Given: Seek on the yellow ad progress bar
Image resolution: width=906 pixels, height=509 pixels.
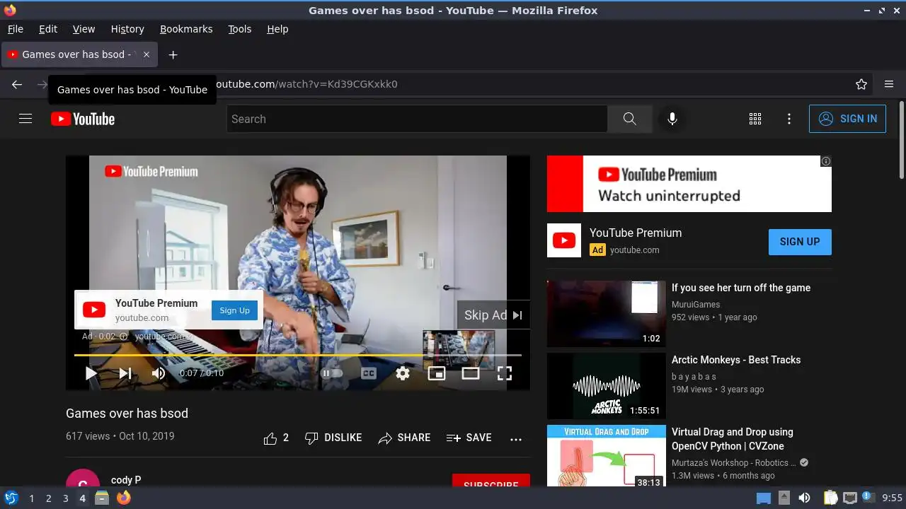Looking at the screenshot, I should [298, 355].
